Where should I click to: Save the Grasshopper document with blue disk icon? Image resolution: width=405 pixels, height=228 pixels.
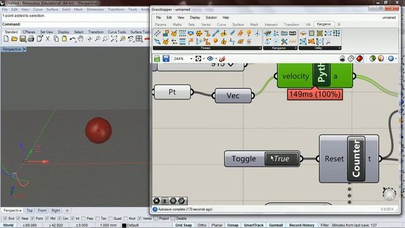click(166, 59)
